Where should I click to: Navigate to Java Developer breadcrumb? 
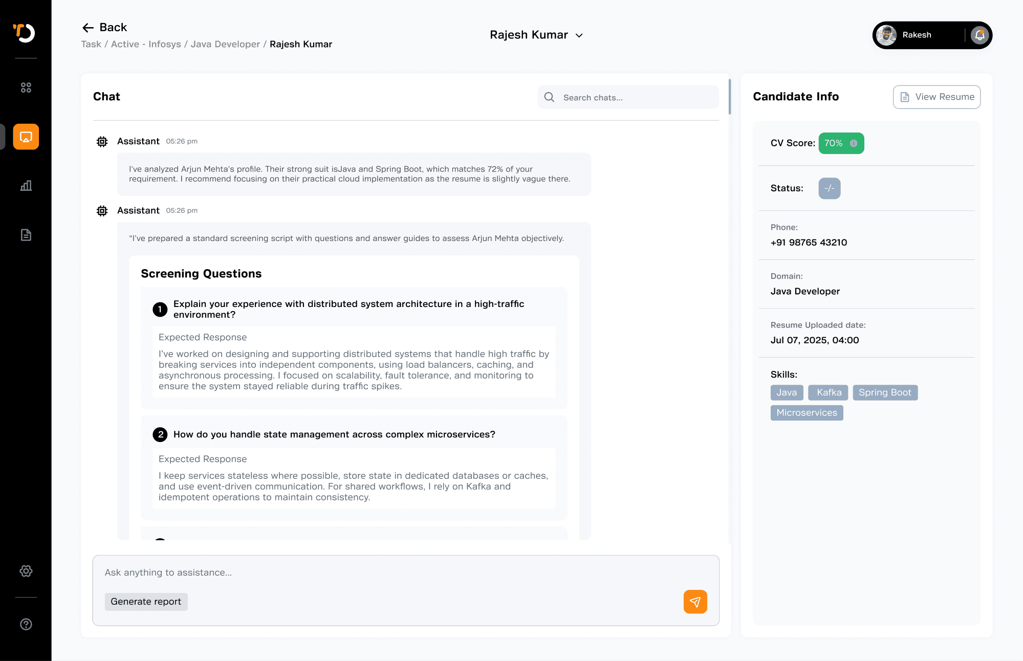tap(225, 45)
